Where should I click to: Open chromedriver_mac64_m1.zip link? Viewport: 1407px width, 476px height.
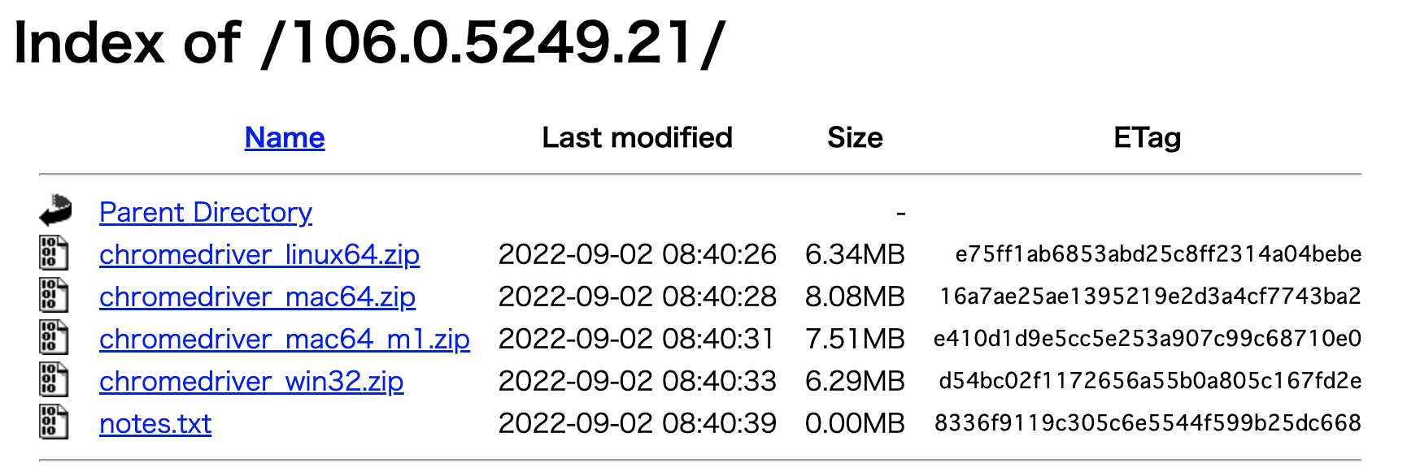tap(284, 339)
